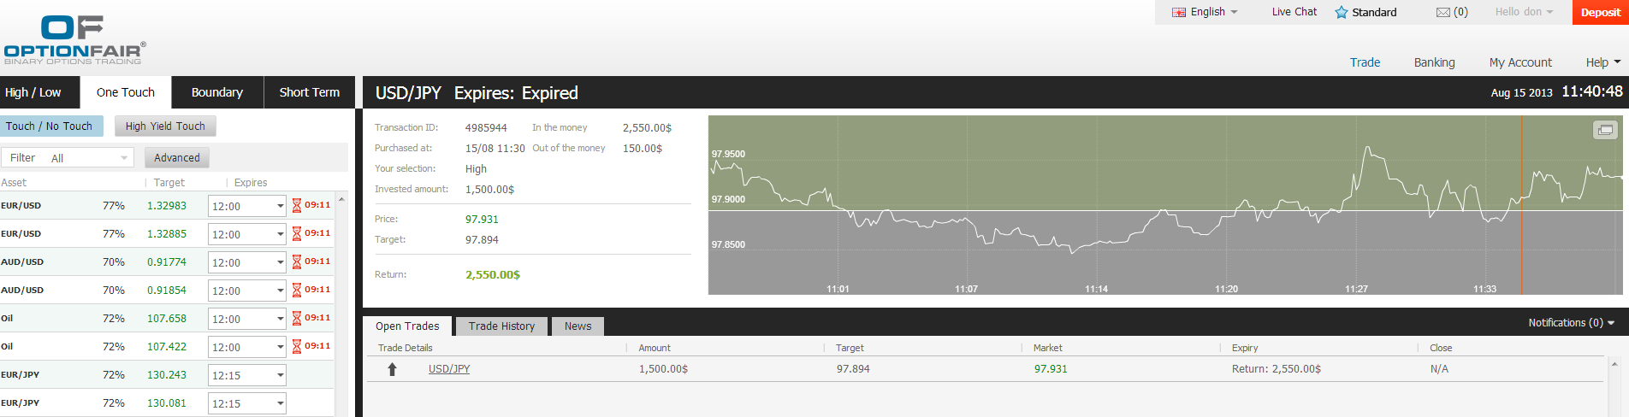
Task: Toggle the Advanced filter button
Action: point(177,158)
